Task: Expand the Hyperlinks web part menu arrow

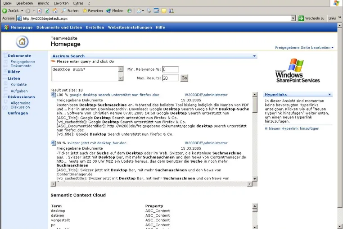Action: coord(329,95)
